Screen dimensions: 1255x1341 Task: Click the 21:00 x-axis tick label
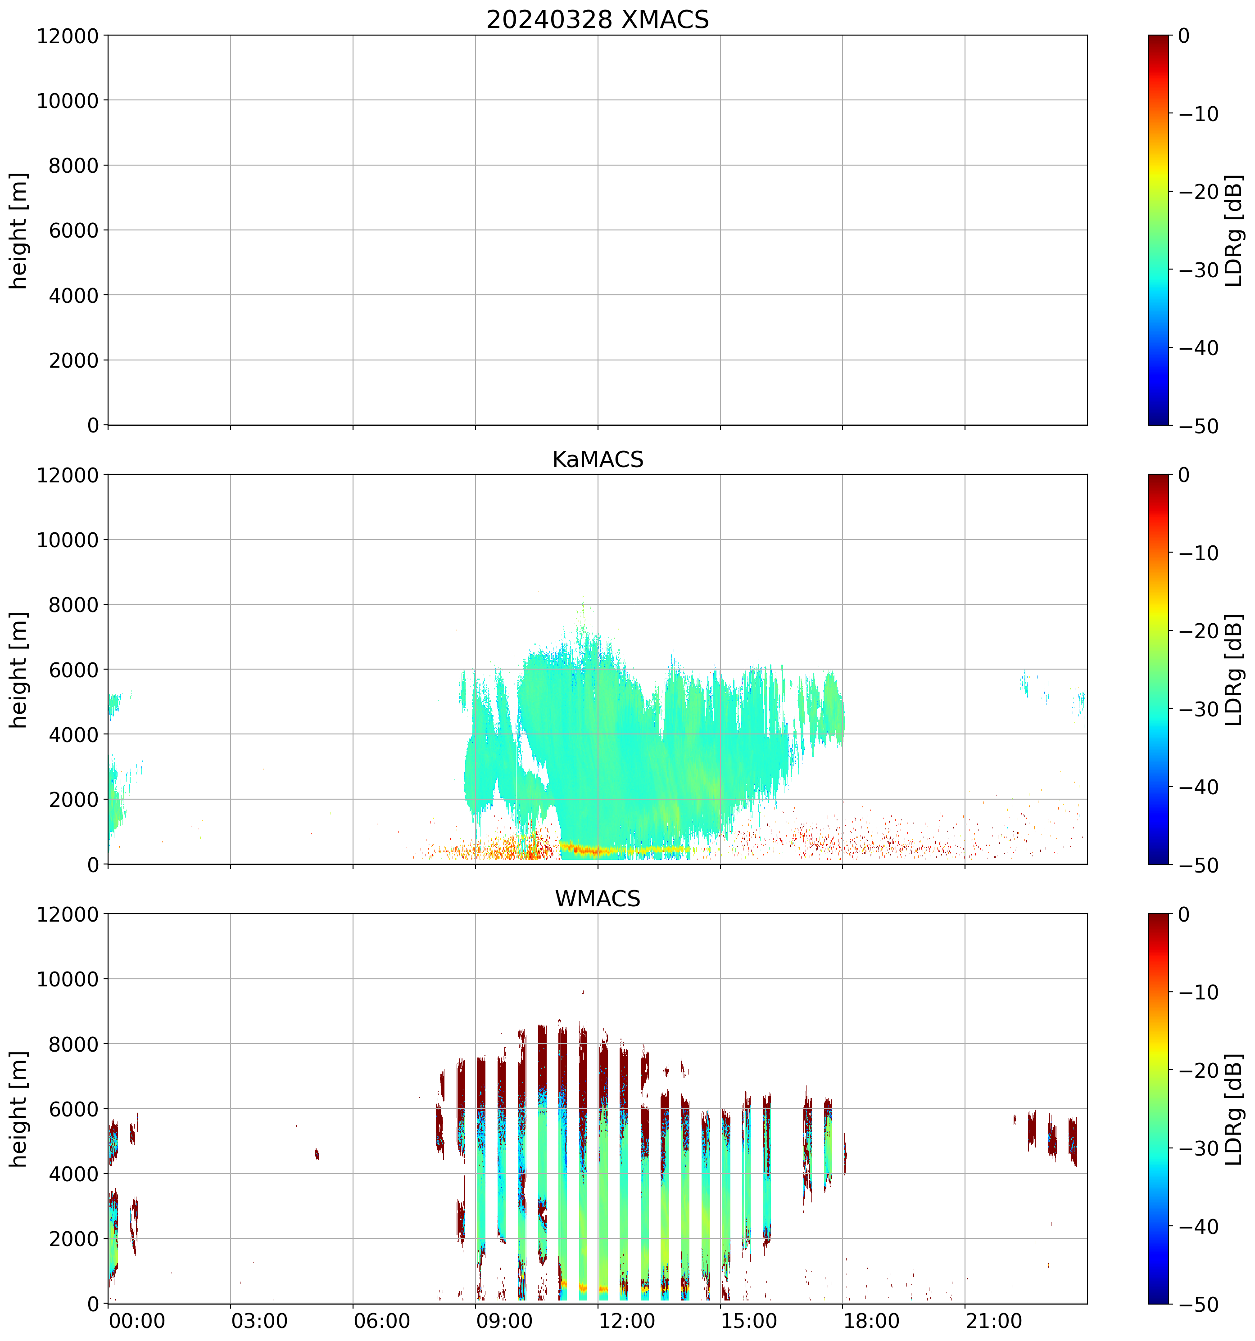pos(994,1321)
